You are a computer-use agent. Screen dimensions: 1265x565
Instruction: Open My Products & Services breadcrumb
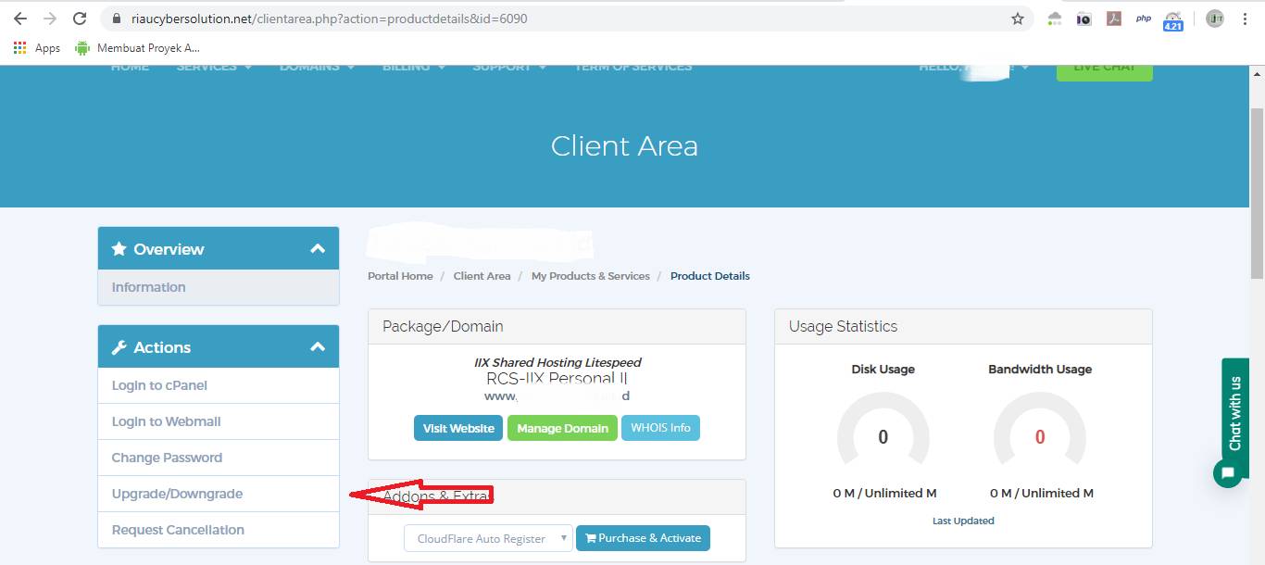coord(591,276)
